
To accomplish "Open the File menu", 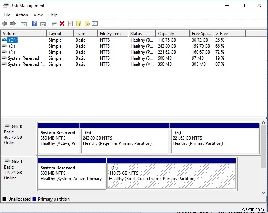I will coord(7,15).
